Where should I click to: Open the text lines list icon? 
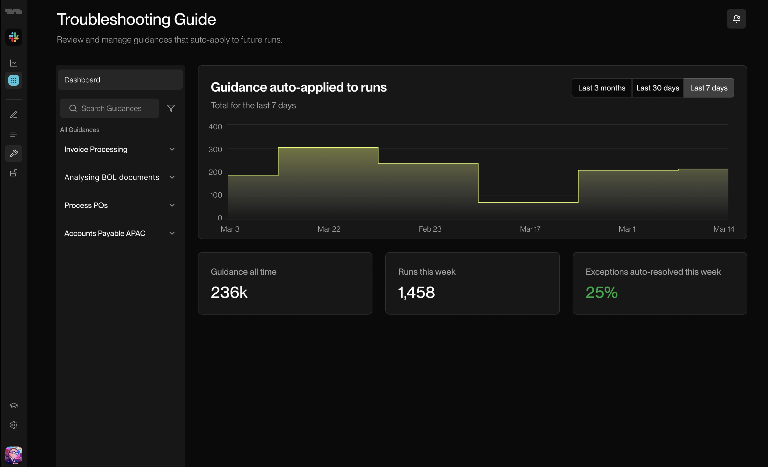point(14,134)
